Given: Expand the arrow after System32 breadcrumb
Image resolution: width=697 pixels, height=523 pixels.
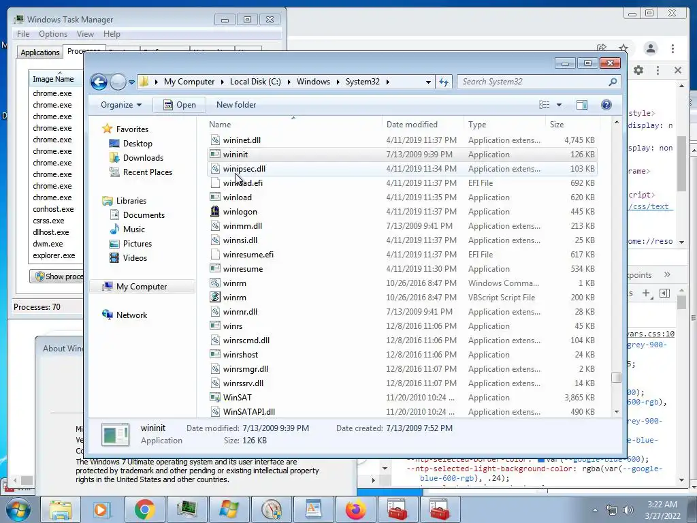Looking at the screenshot, I should click(387, 82).
